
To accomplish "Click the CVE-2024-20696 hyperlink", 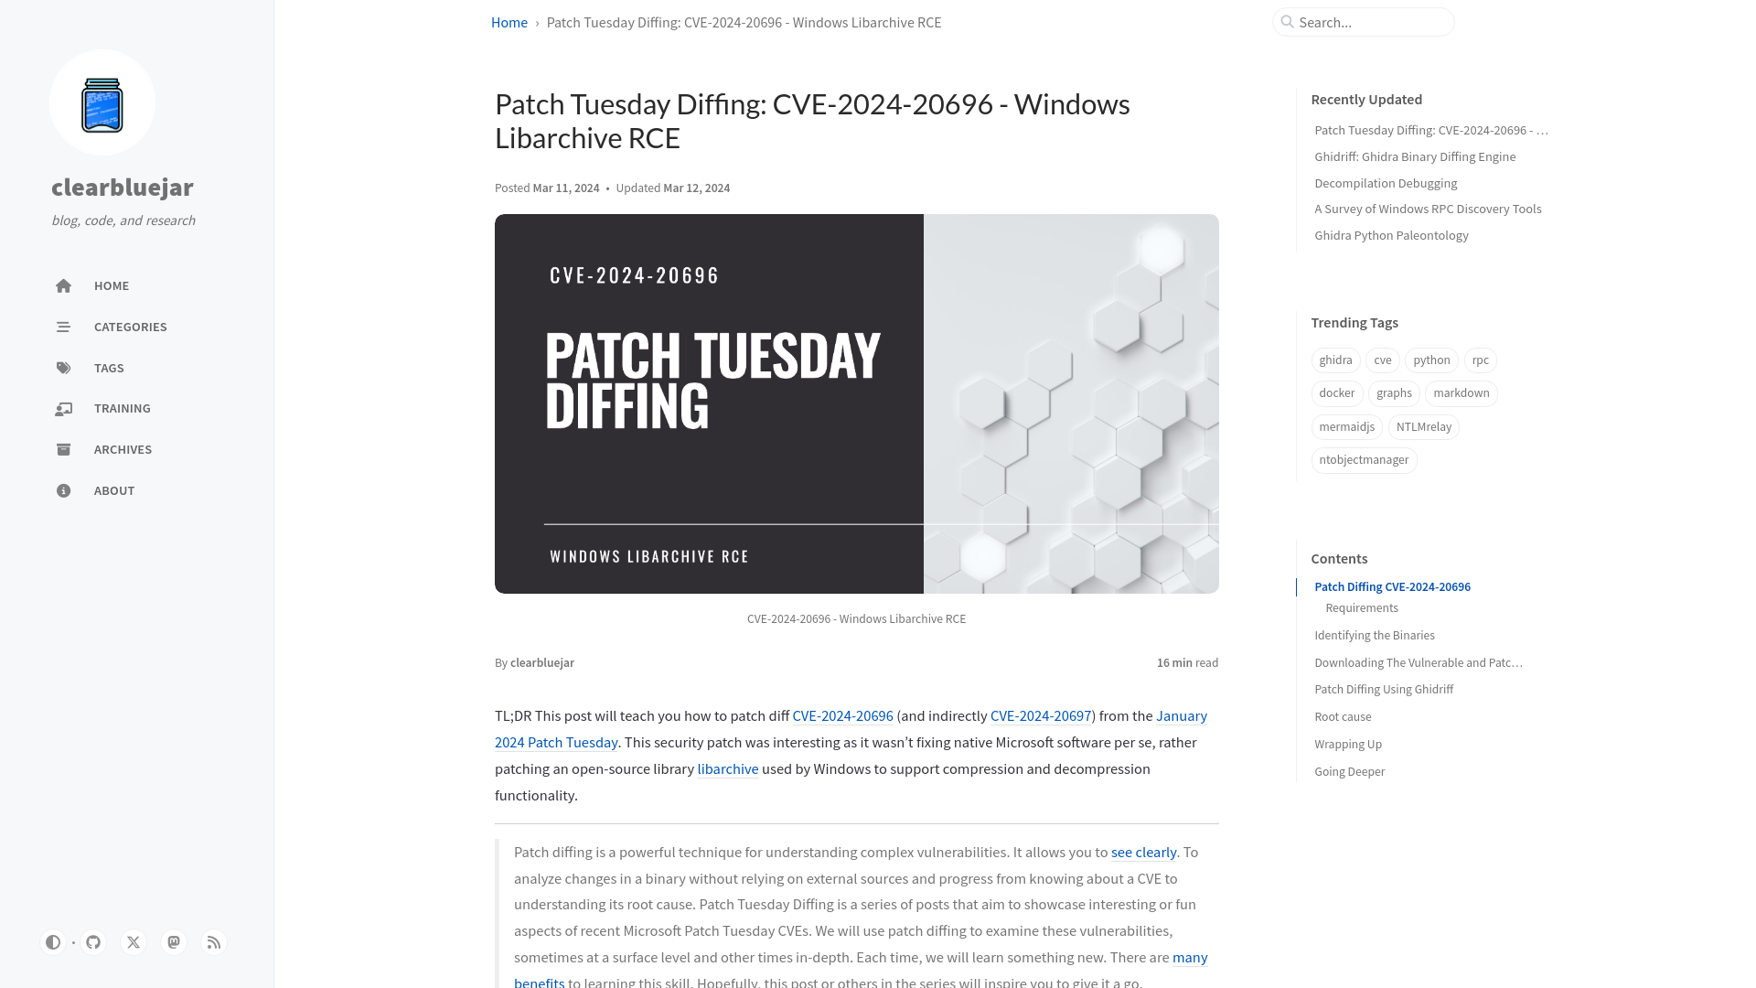I will (x=843, y=716).
